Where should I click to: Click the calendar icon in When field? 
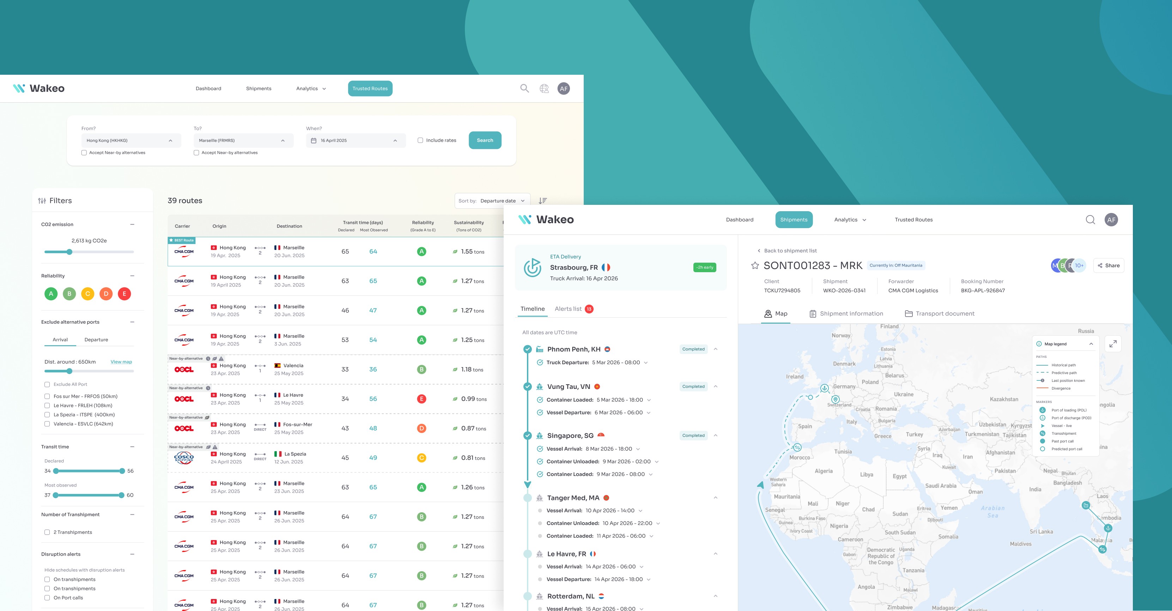pos(314,141)
